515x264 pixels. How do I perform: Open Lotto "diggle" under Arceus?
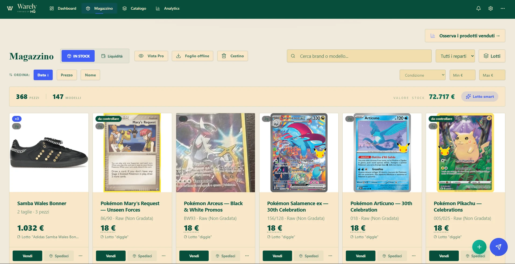click(x=198, y=237)
